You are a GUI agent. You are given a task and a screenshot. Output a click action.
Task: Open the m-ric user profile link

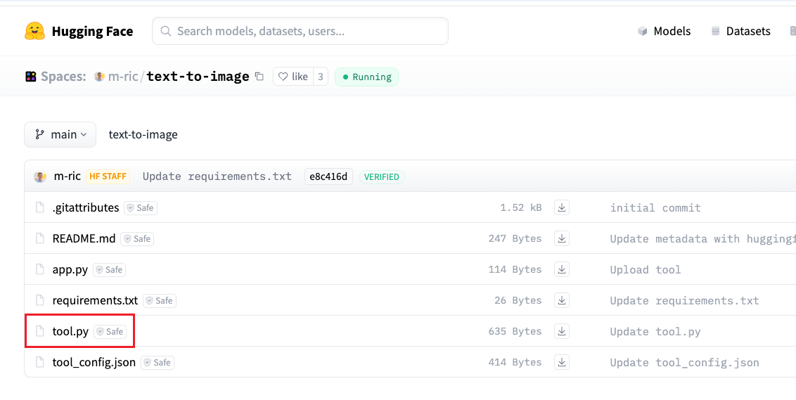tap(123, 77)
